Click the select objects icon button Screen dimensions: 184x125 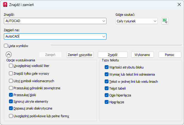click(165, 21)
